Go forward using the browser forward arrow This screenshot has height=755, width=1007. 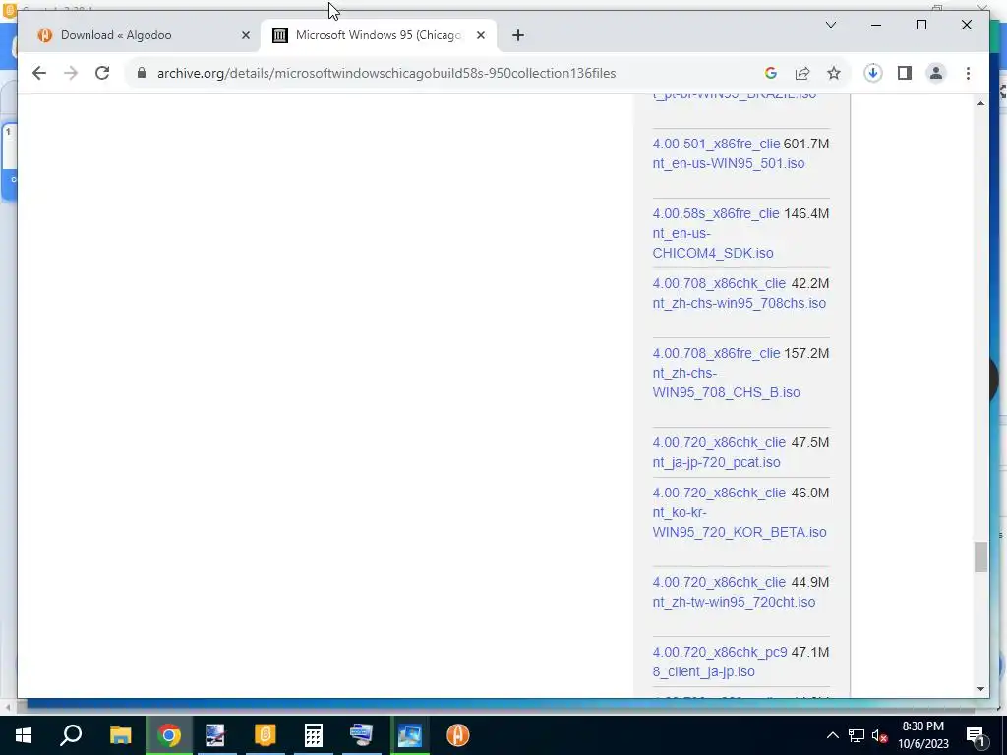[x=71, y=73]
